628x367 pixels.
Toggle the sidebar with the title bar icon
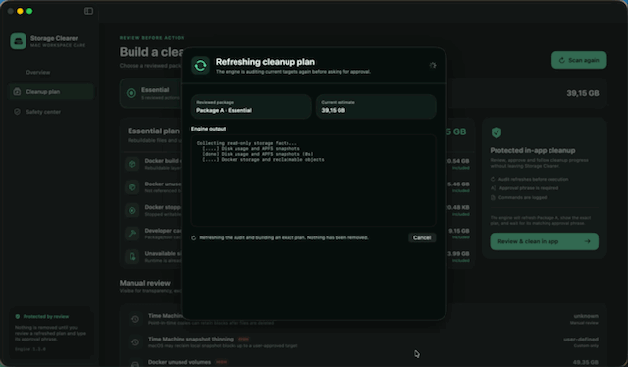[x=88, y=11]
